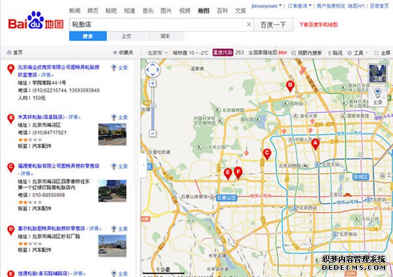Click the Baidu Maps logo
Image resolution: width=393 pixels, height=277 pixels.
pyautogui.click(x=36, y=24)
